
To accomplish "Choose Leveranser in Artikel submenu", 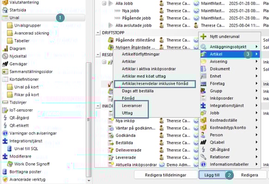I will (132, 105).
